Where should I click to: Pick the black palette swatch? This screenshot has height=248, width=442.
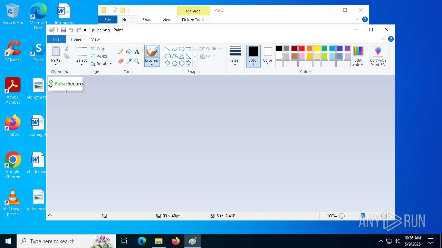(x=279, y=49)
